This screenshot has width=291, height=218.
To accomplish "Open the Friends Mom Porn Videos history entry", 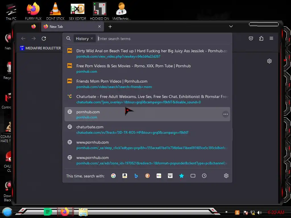I will pyautogui.click(x=147, y=84).
